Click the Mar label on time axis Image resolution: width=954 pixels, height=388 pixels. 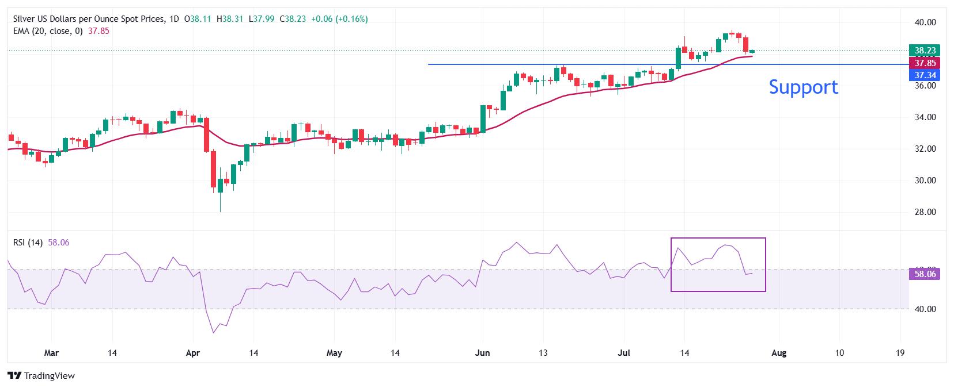tap(51, 353)
